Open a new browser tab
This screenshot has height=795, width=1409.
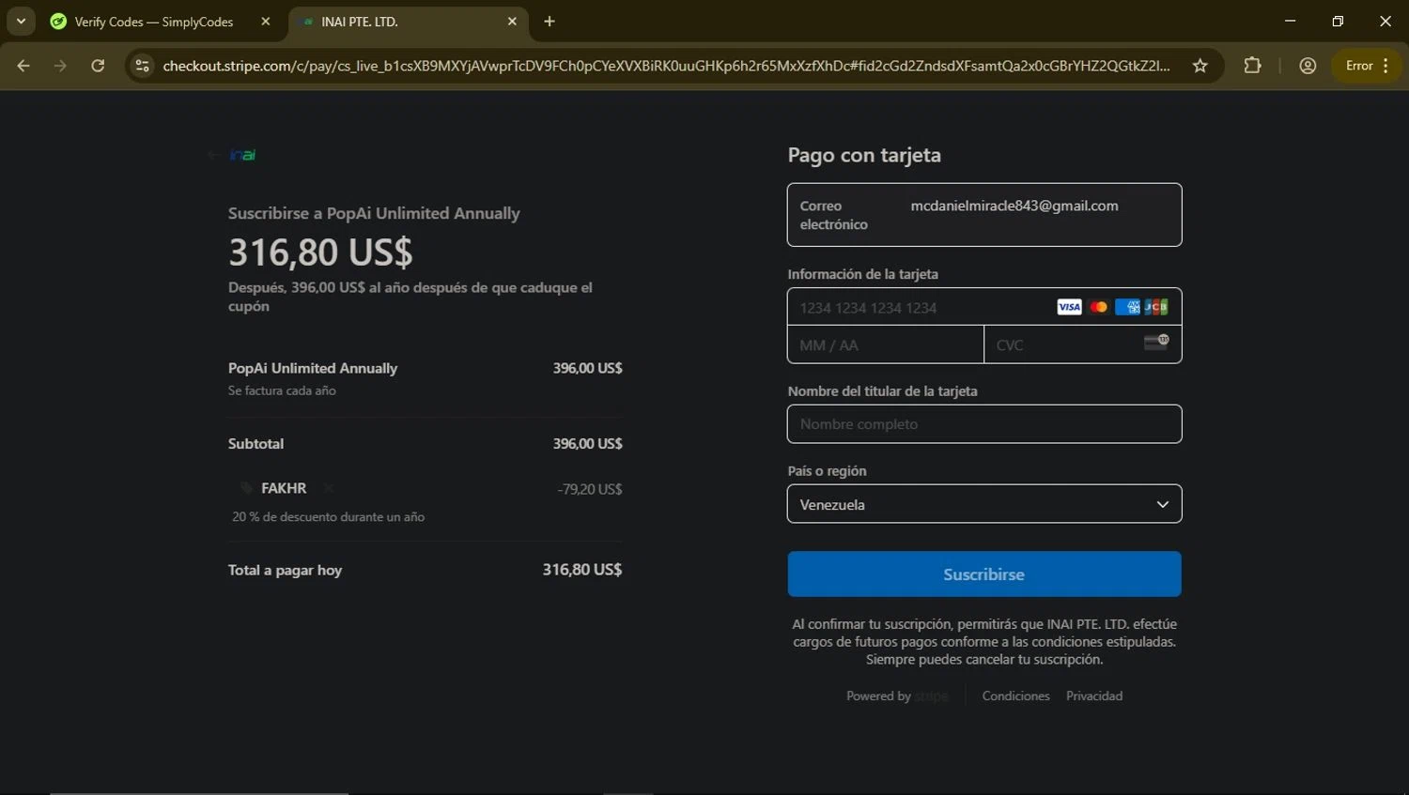coord(550,22)
